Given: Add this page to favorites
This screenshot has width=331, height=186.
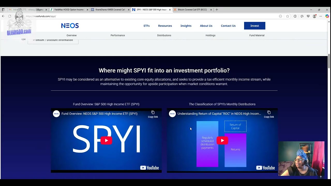Looking at the screenshot, I should [x=288, y=16].
